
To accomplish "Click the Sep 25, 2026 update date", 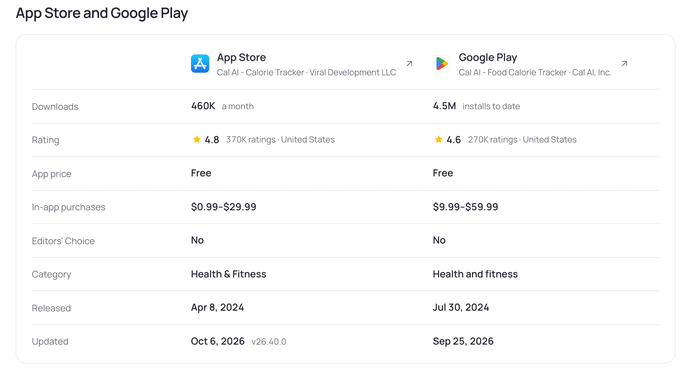I will [463, 341].
